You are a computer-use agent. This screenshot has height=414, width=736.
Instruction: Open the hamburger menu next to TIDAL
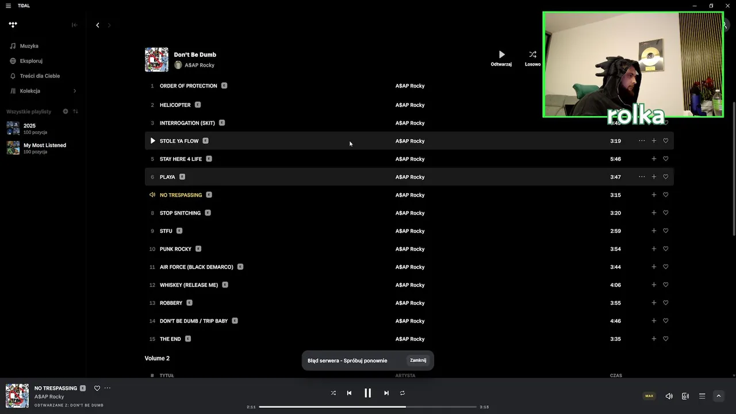[8, 6]
